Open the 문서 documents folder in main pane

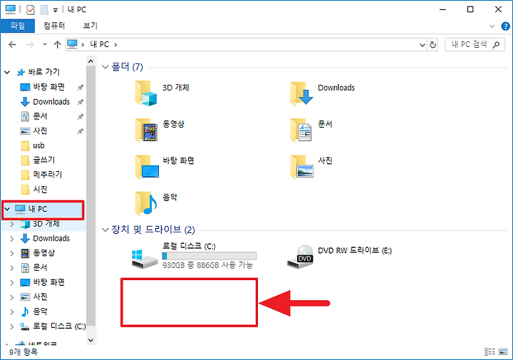(301, 130)
